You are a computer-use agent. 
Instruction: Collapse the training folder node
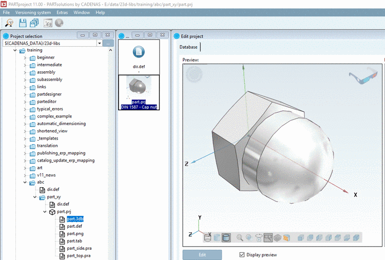15,50
